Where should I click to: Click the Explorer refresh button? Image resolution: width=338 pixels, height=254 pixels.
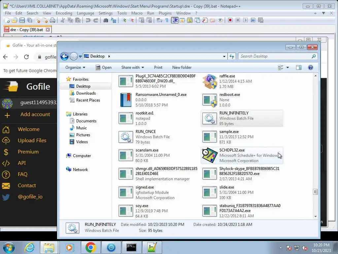pyautogui.click(x=232, y=56)
